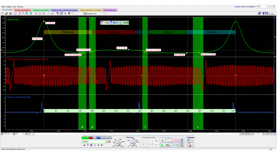Image resolution: width=278 pixels, height=151 pixels.
Task: Switch to 'Анализ давления в цилиндре' tab
Action: (x=90, y=10)
